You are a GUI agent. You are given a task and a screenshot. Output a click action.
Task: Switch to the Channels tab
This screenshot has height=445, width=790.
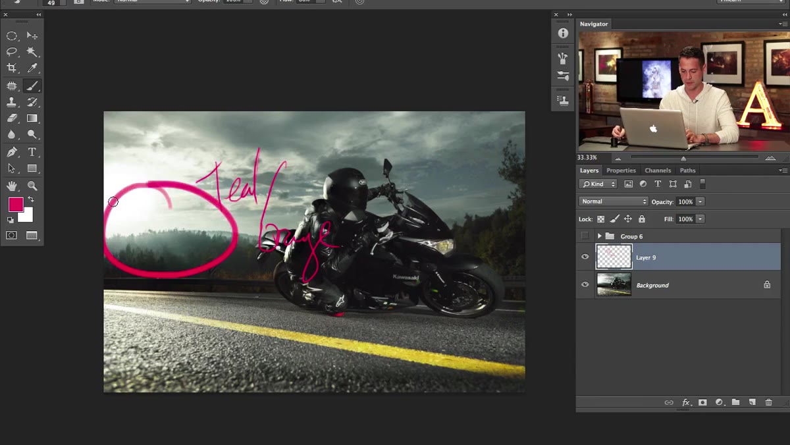[x=658, y=170]
